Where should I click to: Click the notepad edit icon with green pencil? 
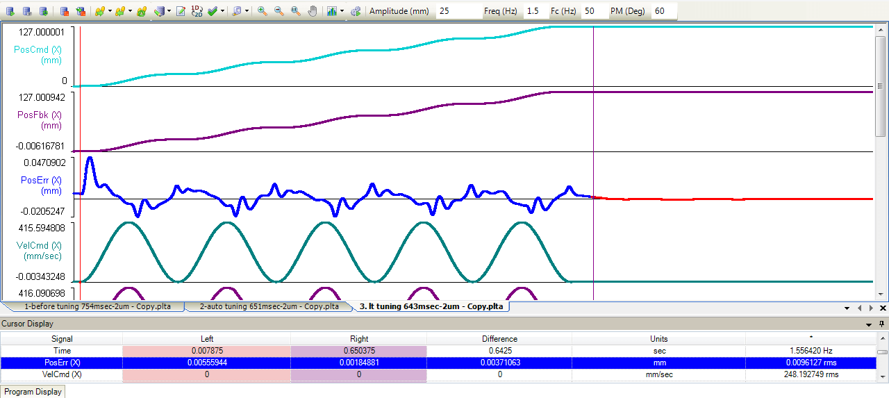click(181, 11)
